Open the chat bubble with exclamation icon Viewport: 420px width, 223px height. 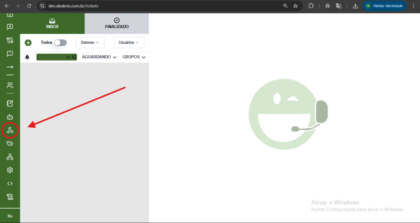(x=10, y=54)
